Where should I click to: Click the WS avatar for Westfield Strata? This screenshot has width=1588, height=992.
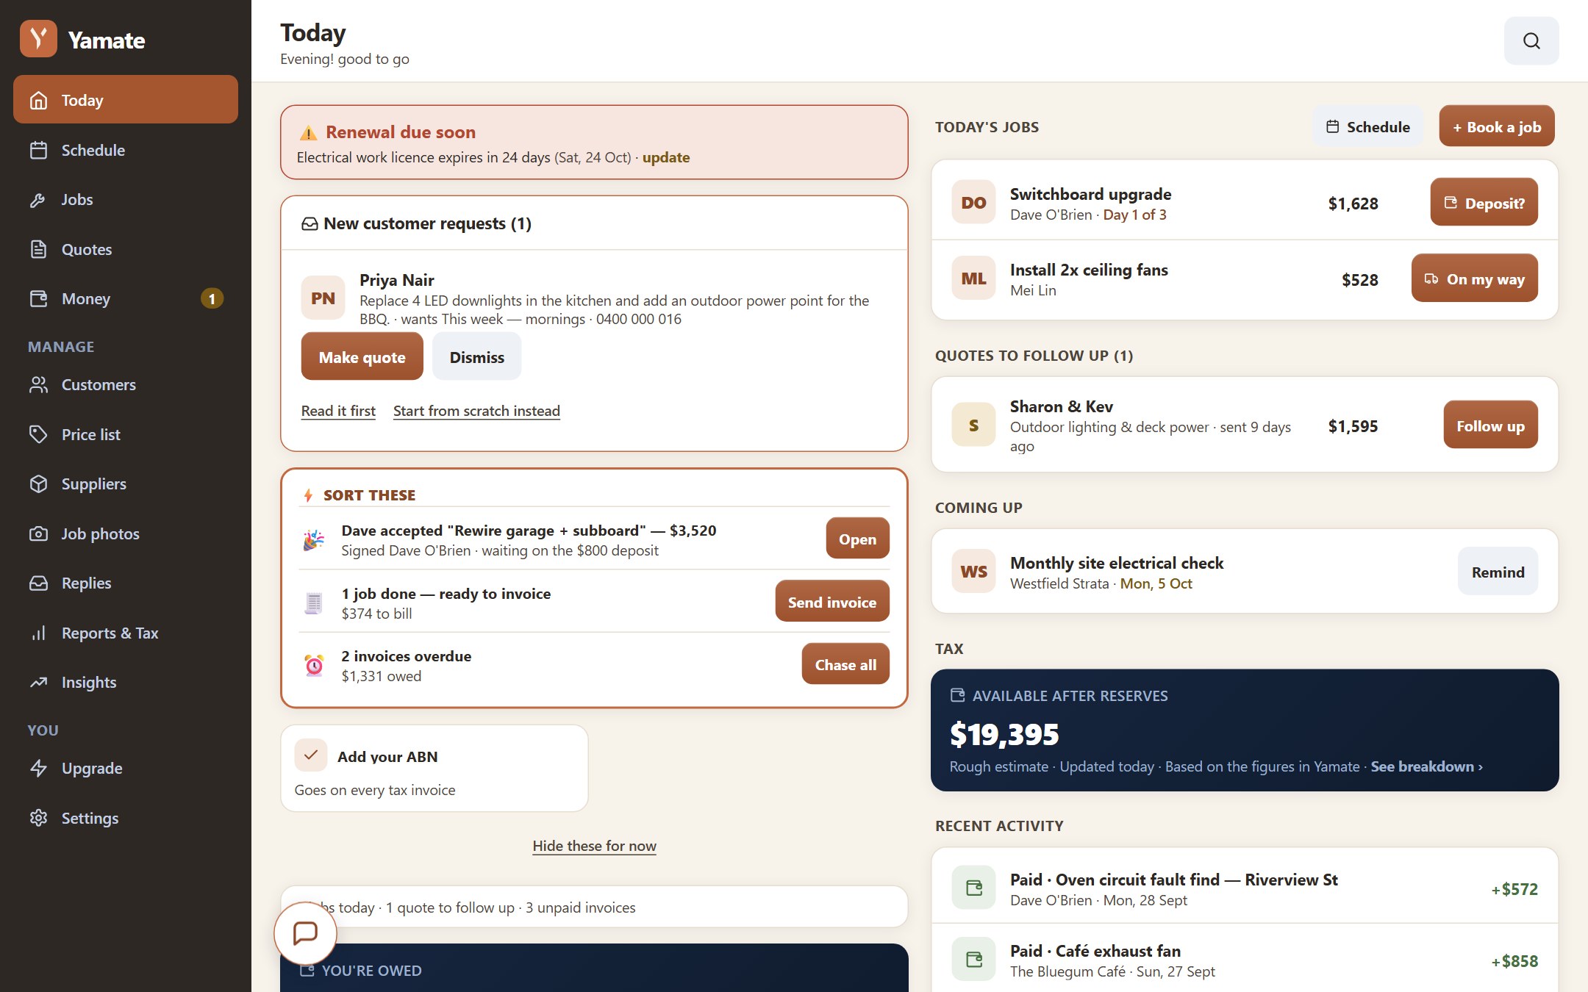point(973,571)
